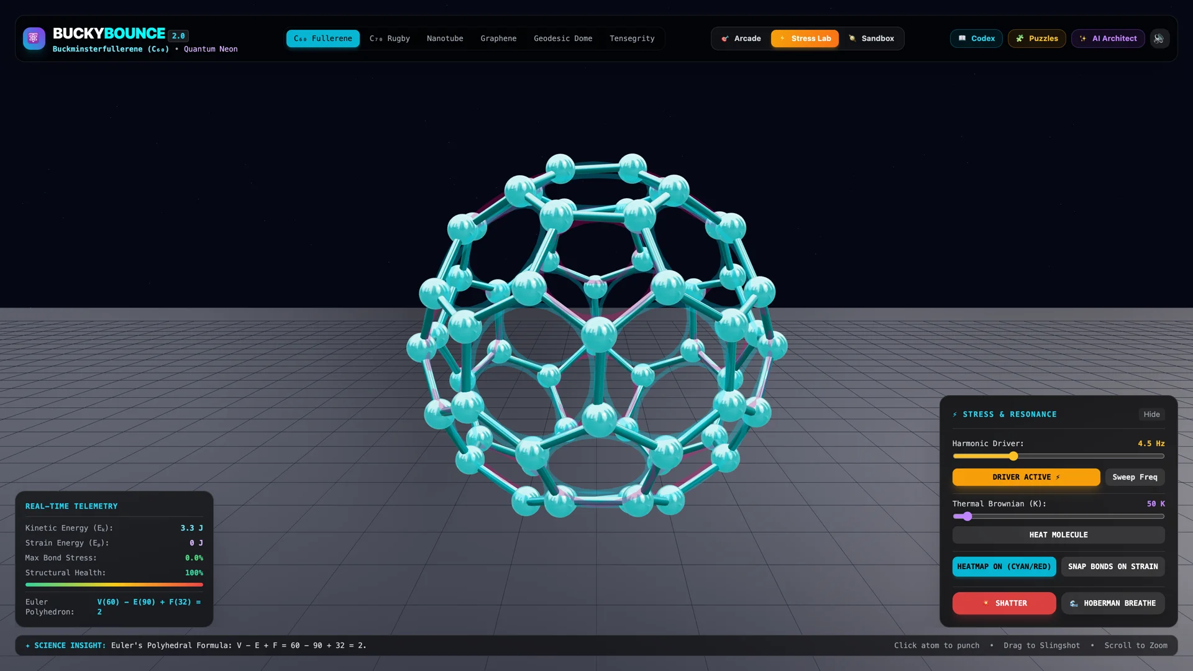
Task: Click the 50 K temperature value
Action: [x=1156, y=504]
